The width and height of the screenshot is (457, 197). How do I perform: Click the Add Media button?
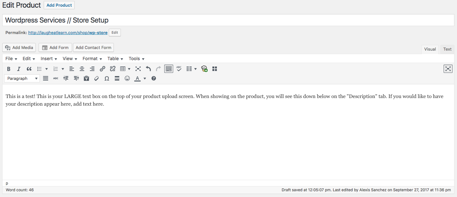(19, 47)
